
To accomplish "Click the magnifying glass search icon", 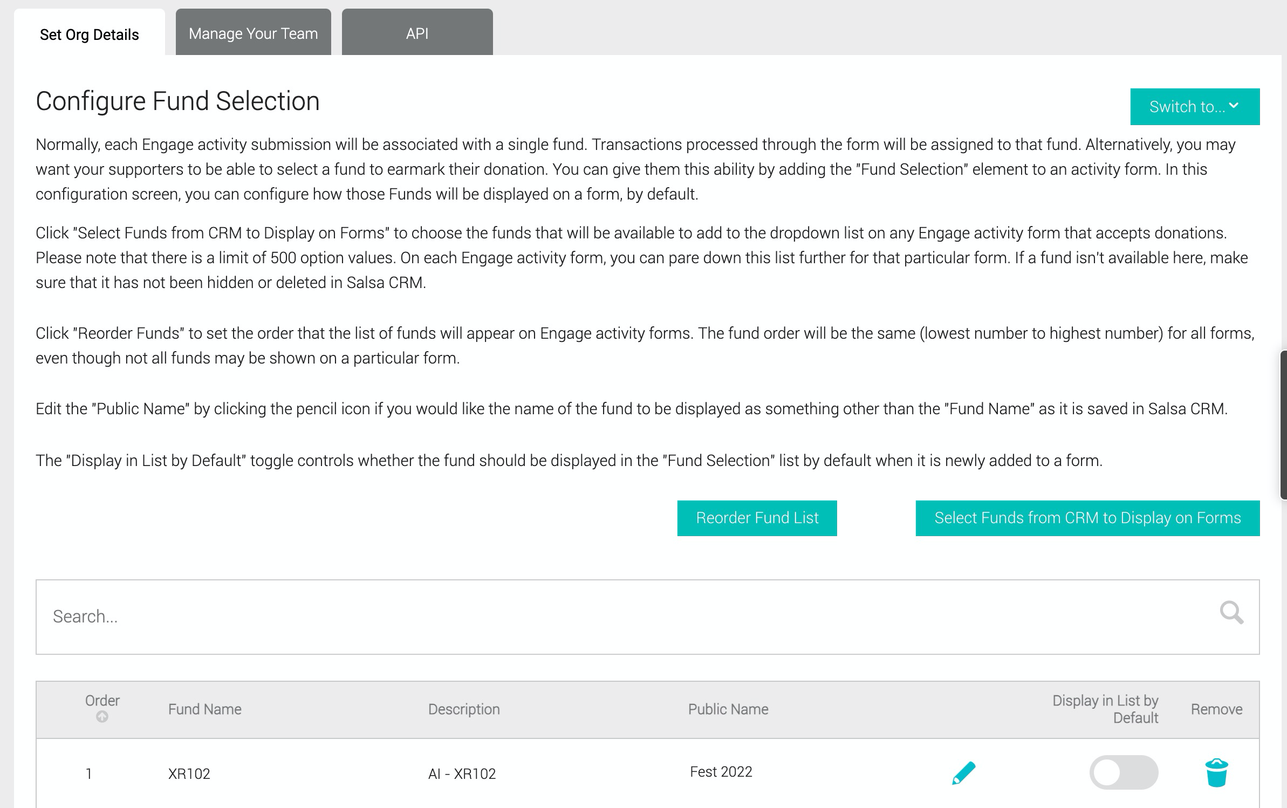I will point(1231,613).
